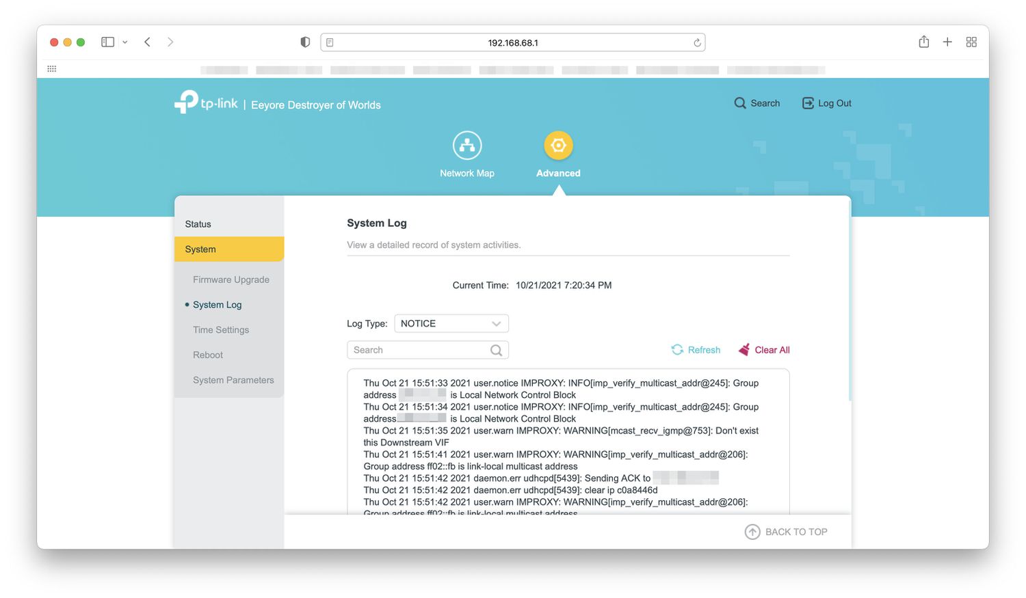Click the log Search input field

pos(417,350)
